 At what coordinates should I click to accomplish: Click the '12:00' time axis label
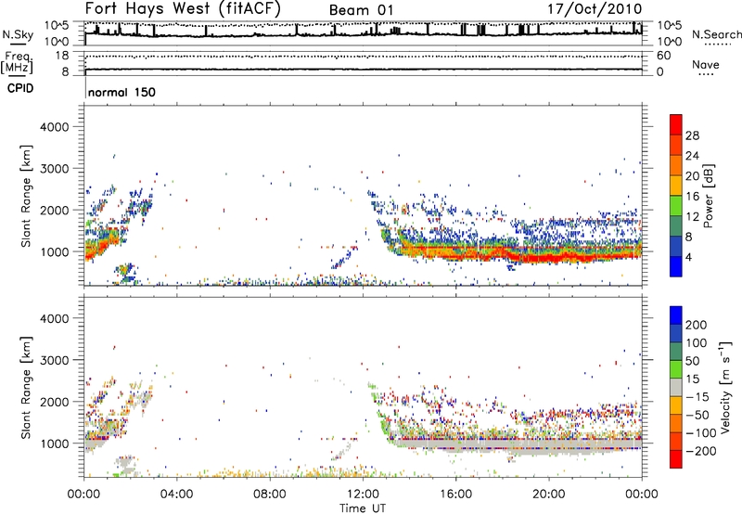click(x=363, y=495)
